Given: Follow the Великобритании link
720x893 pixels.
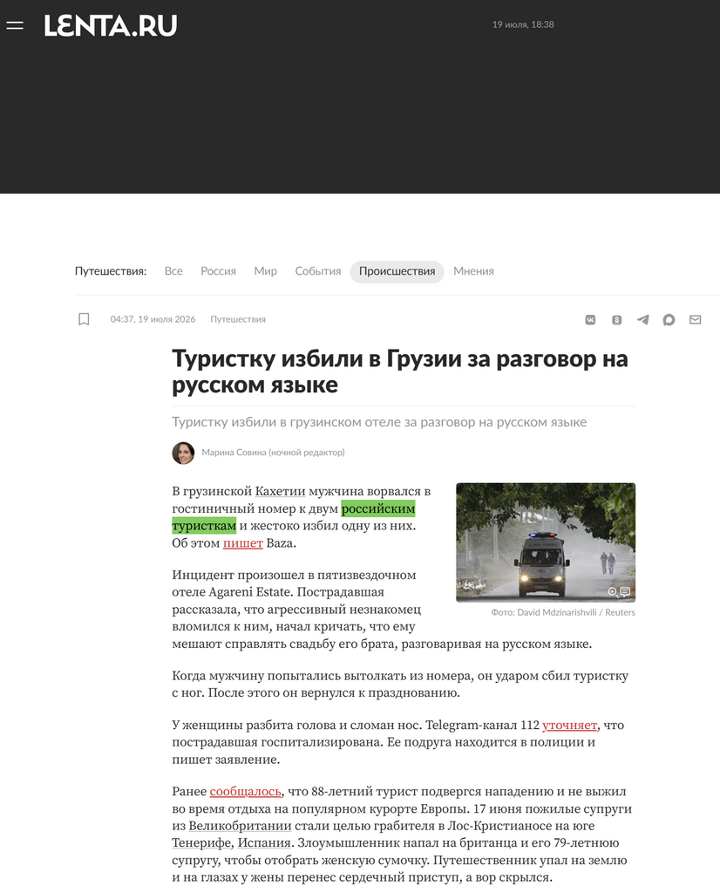Looking at the screenshot, I should point(241,826).
